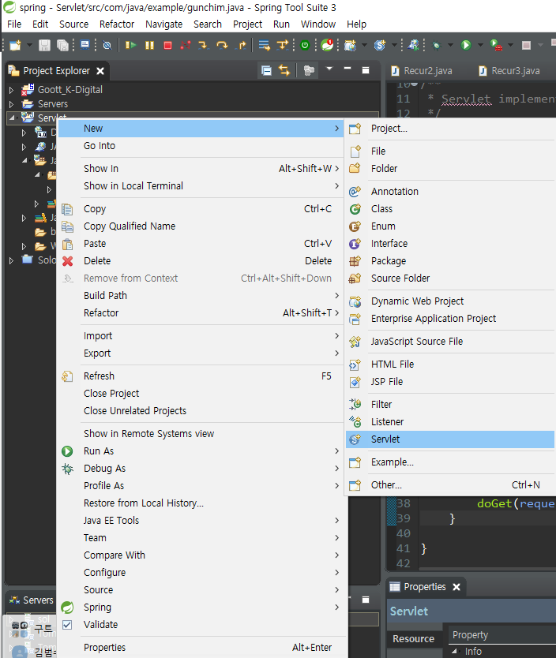Choose Copy Qualified Name

click(x=201, y=226)
